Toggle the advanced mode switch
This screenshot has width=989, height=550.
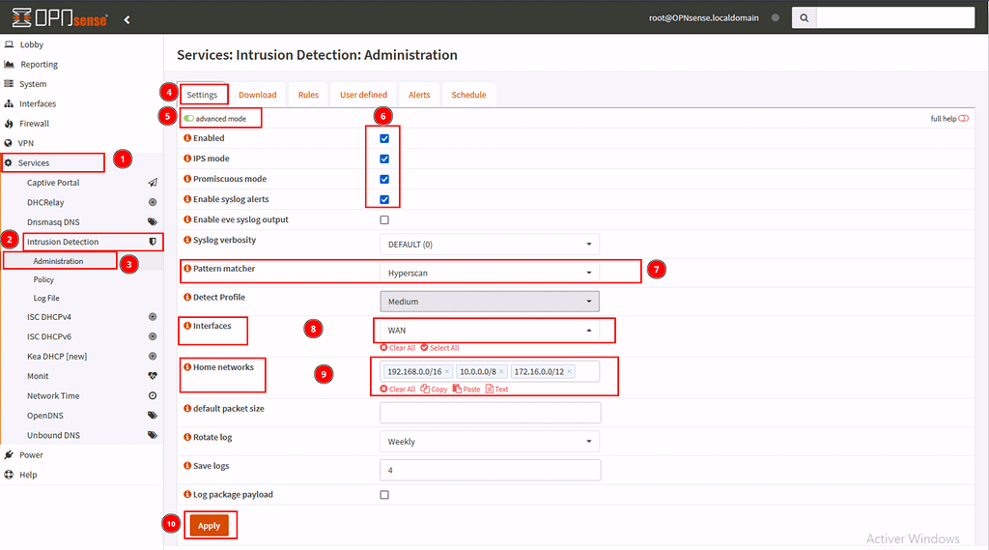click(x=189, y=119)
